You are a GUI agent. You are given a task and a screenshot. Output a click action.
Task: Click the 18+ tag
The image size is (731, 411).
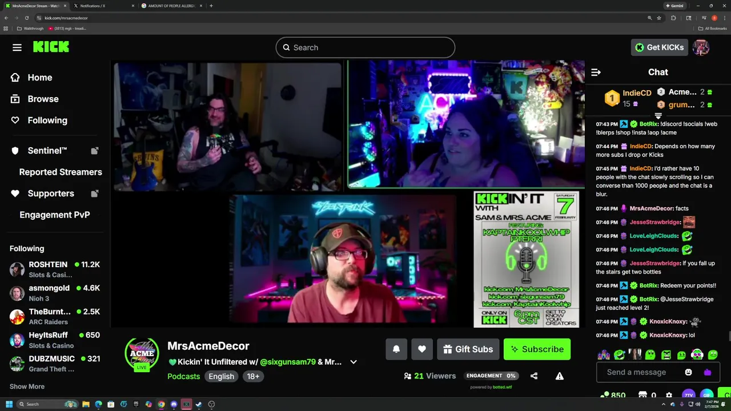[x=253, y=376]
